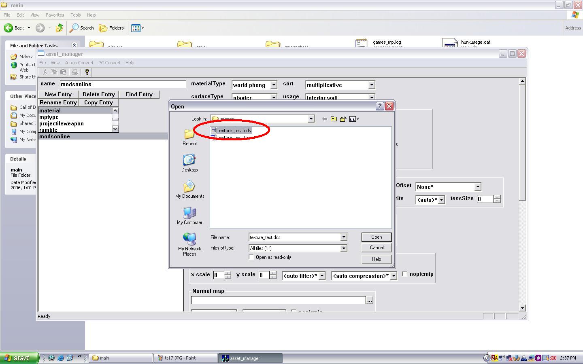Increase y scale stepper
This screenshot has width=583, height=364.
coord(273,273)
